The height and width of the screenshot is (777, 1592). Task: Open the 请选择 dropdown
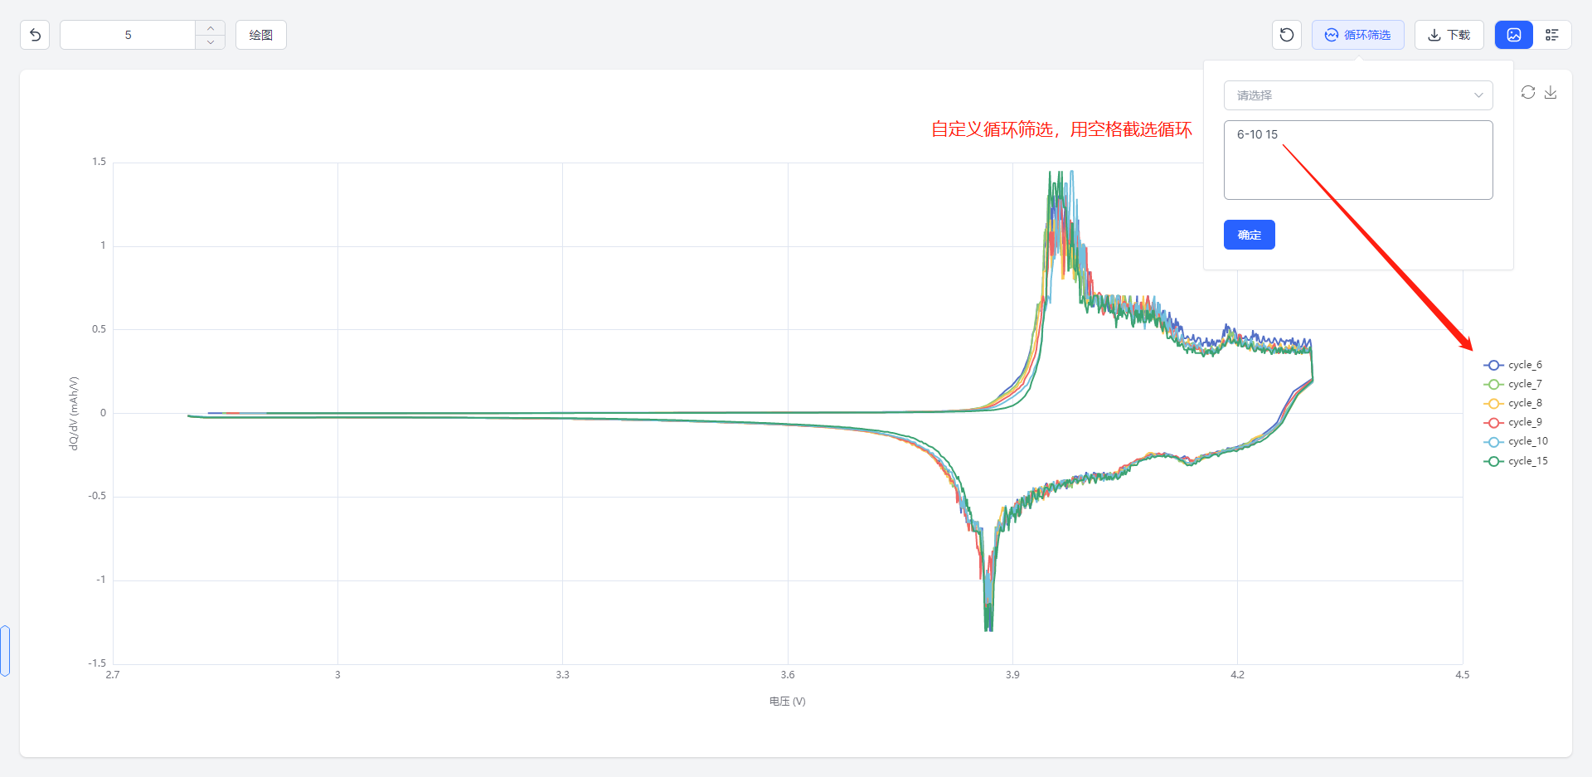point(1358,95)
